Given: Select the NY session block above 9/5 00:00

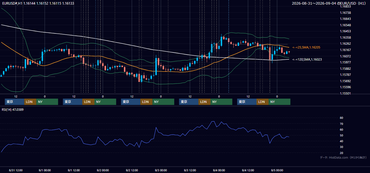Looking at the screenshot, I should pos(279,102).
